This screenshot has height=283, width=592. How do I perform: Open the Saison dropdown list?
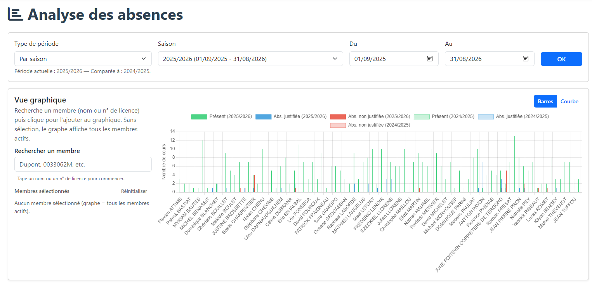[250, 59]
